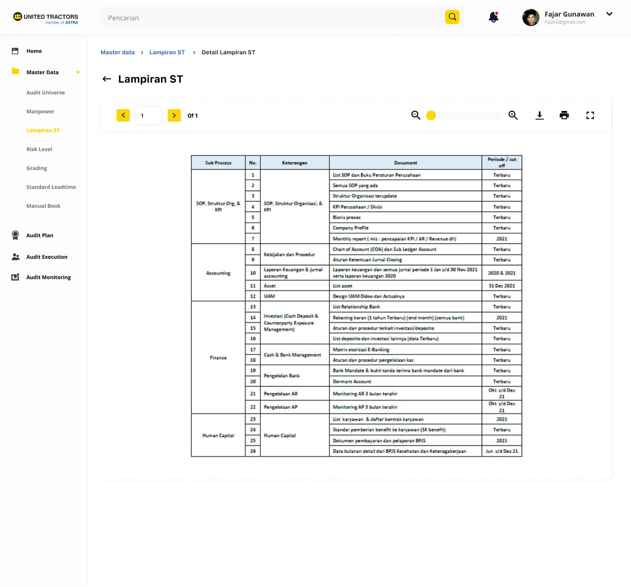Select Risk Level from the sidebar
The height and width of the screenshot is (587, 631).
click(39, 149)
